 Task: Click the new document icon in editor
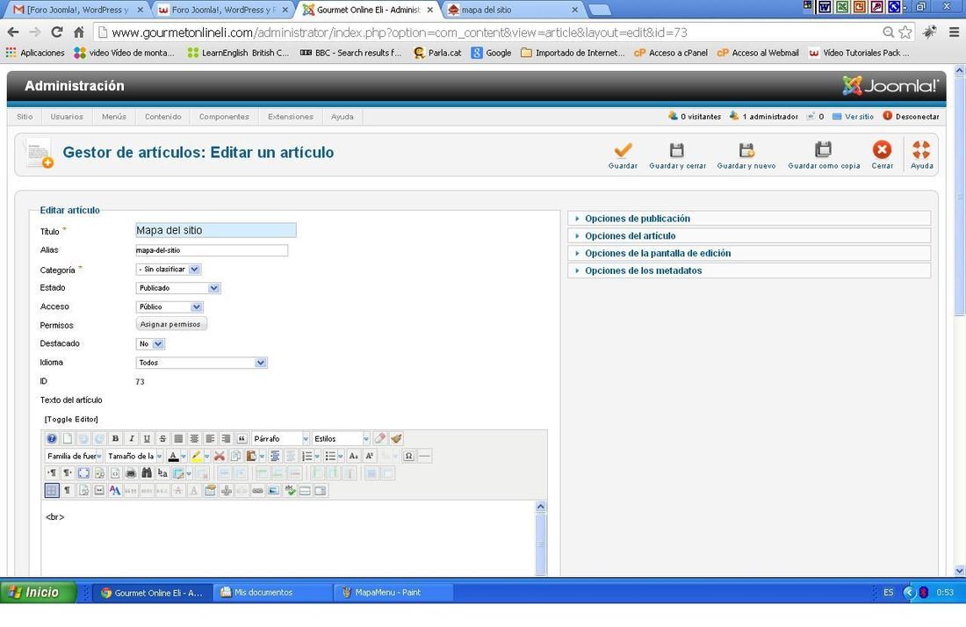tap(68, 438)
